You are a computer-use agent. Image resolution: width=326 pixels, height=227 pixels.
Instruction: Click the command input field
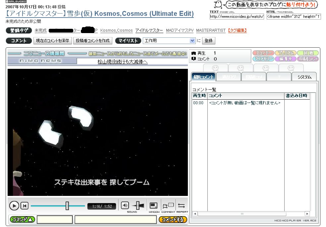[55, 219]
